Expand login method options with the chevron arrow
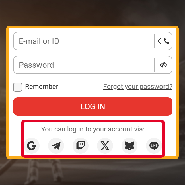The image size is (185, 185). (159, 41)
